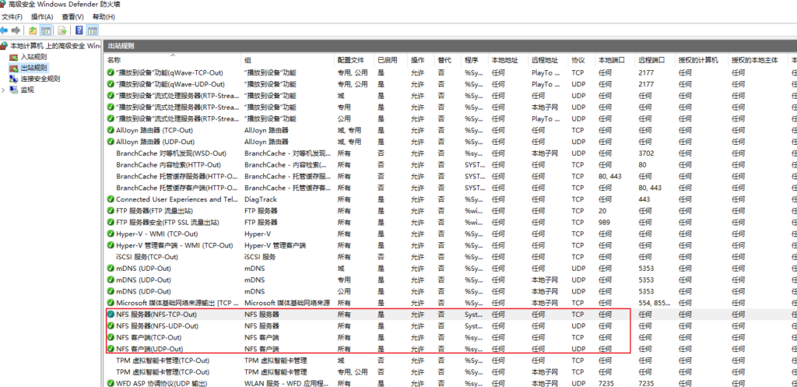
Task: Select 连接安全规则 in the left tree
Action: pyautogui.click(x=40, y=79)
